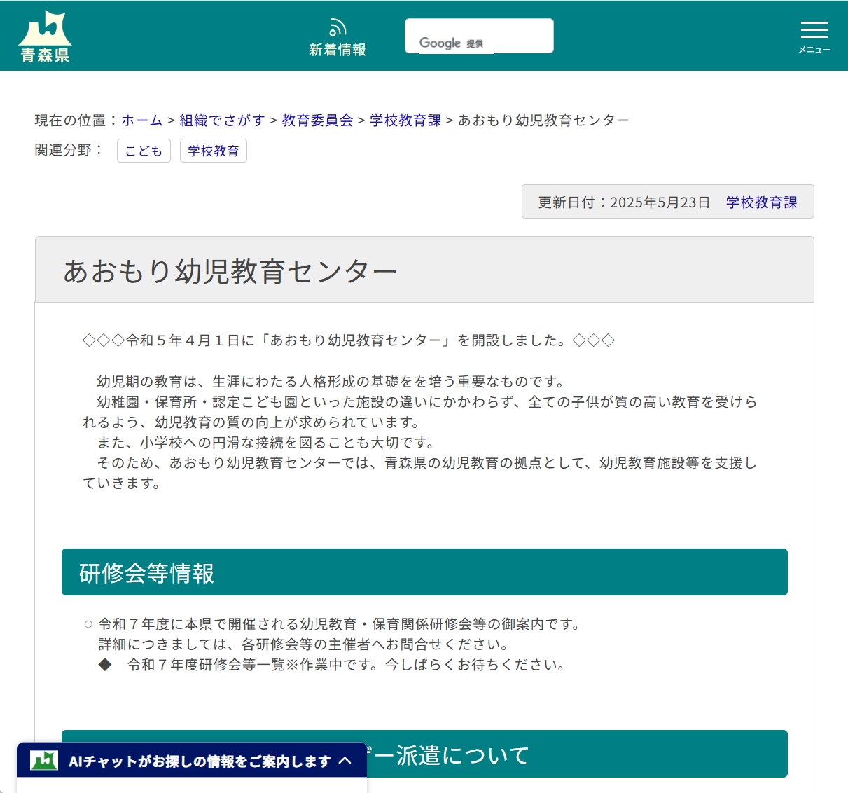Select the 学校教育 related category button
848x793 pixels.
[214, 150]
